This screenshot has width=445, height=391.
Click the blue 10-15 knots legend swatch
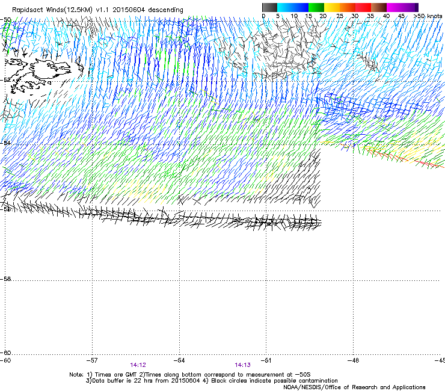click(x=301, y=7)
